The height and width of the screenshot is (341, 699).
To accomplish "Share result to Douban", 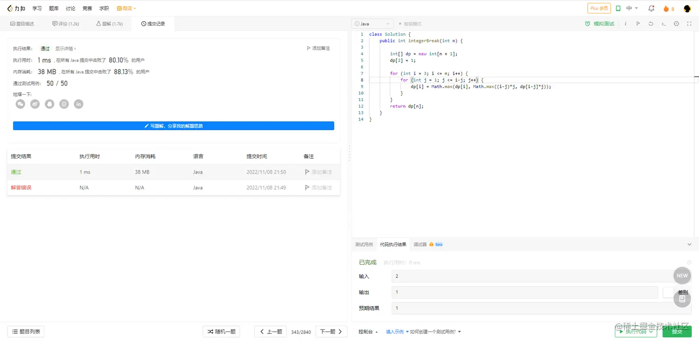I will point(64,104).
